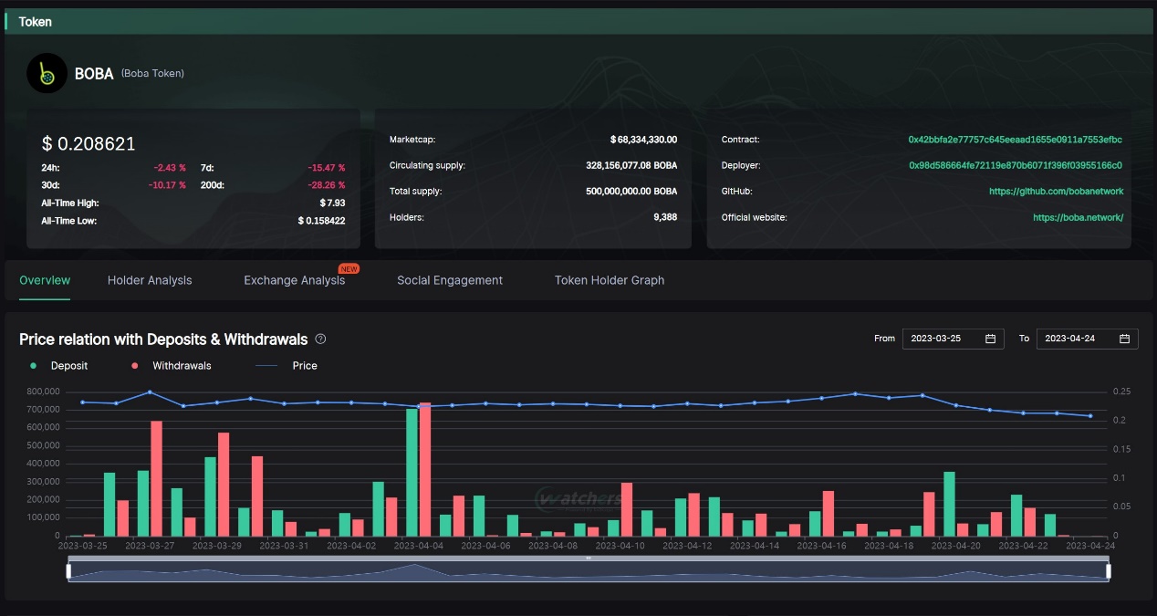Open the Social Engagement tab
The image size is (1157, 616).
point(450,280)
